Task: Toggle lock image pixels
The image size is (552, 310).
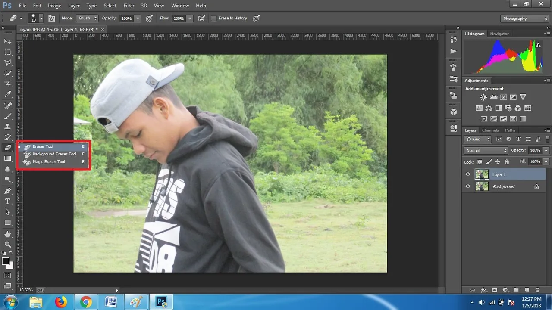Action: click(x=489, y=162)
